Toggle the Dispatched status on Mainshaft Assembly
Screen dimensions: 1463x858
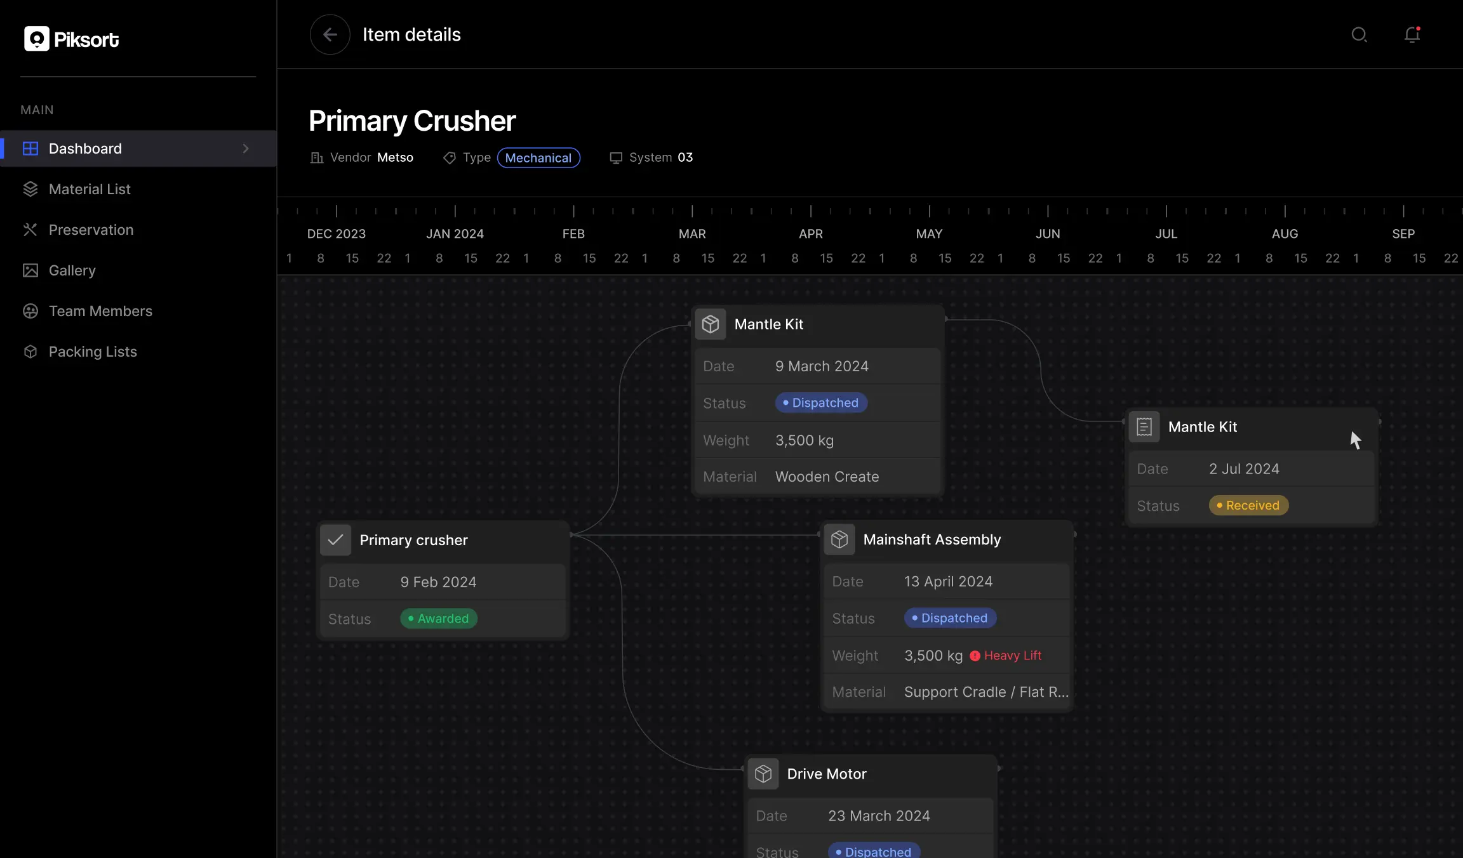(x=949, y=617)
